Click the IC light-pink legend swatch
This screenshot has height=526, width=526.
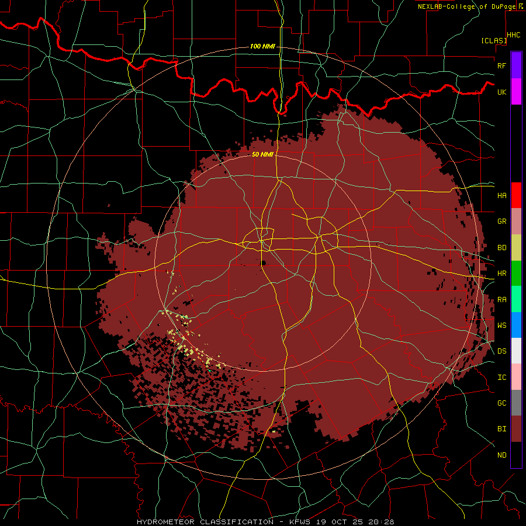click(x=516, y=377)
